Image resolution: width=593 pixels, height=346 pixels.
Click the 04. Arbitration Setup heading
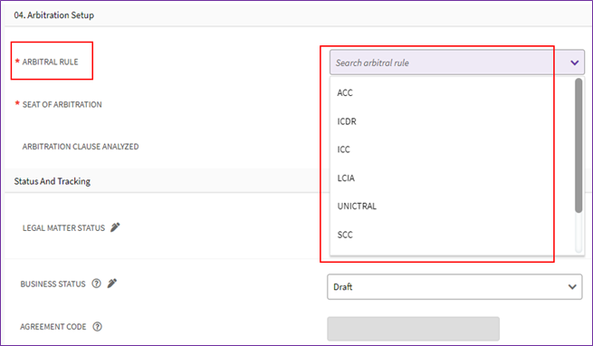(x=54, y=15)
